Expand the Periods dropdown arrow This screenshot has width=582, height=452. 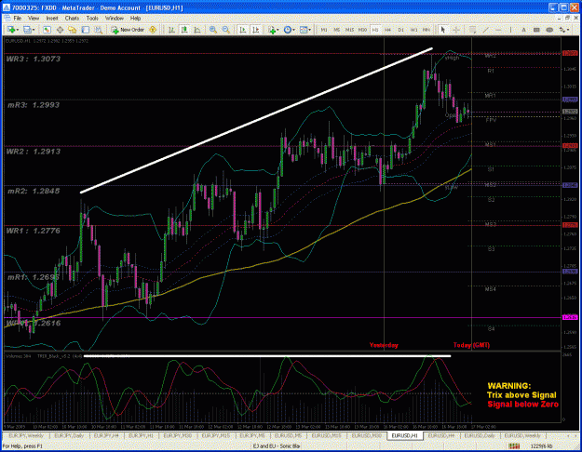click(293, 30)
